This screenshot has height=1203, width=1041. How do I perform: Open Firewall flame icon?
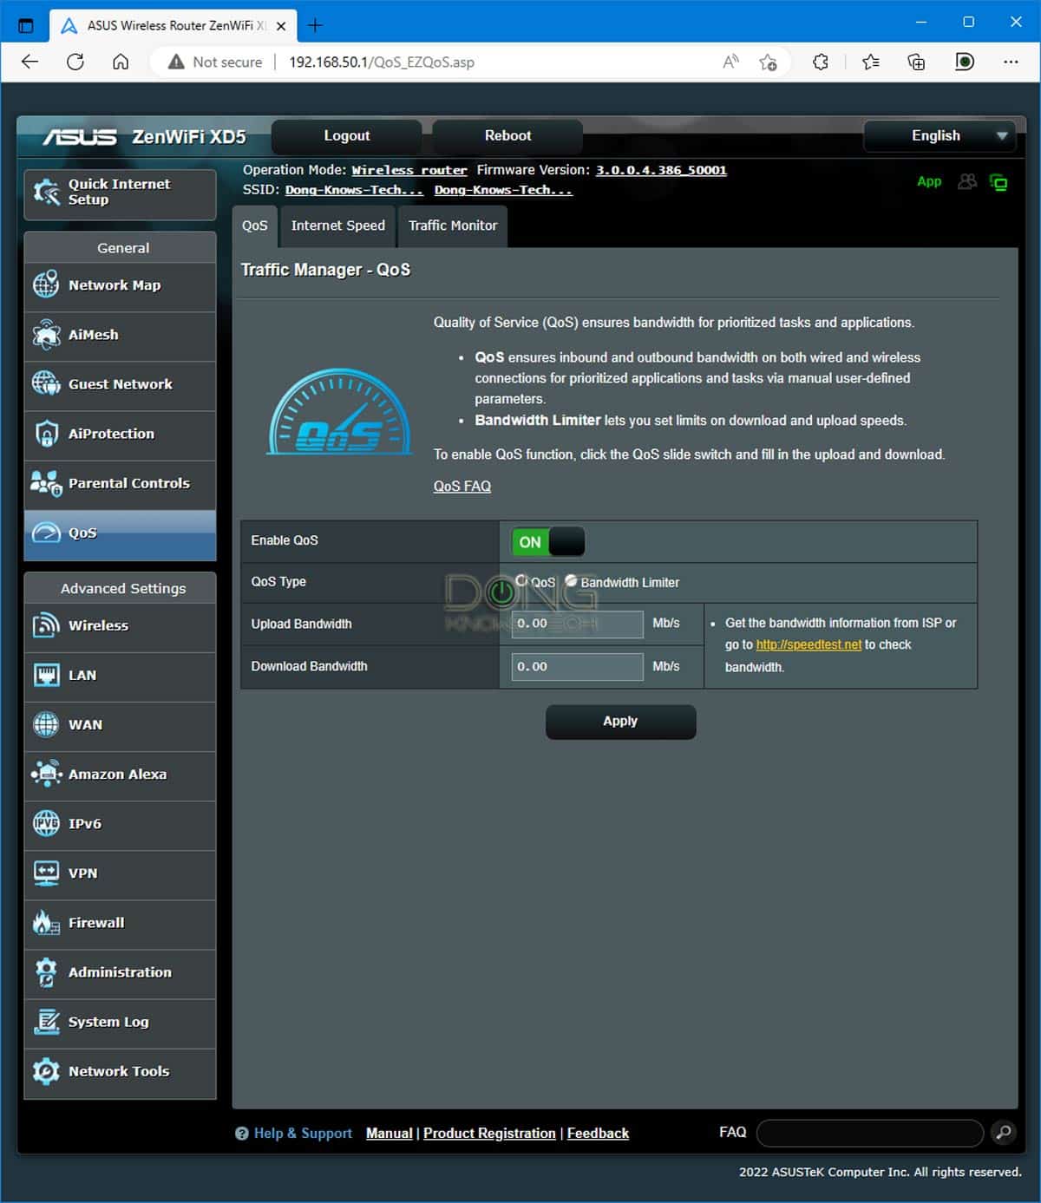[x=46, y=923]
